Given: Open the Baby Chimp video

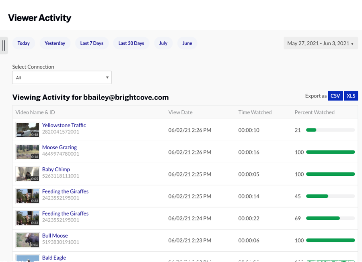Looking at the screenshot, I should 56,169.
